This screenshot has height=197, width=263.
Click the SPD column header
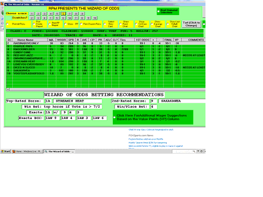[x=71, y=40]
